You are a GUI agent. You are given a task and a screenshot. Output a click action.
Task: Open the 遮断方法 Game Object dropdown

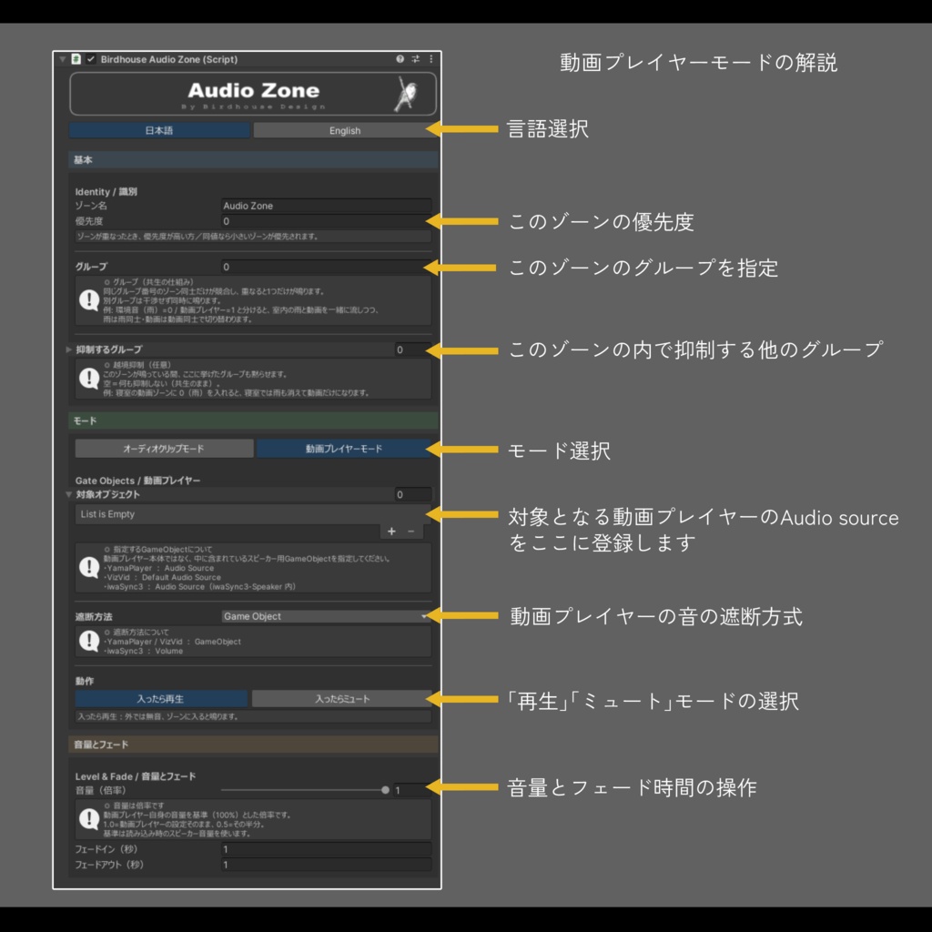(x=326, y=616)
